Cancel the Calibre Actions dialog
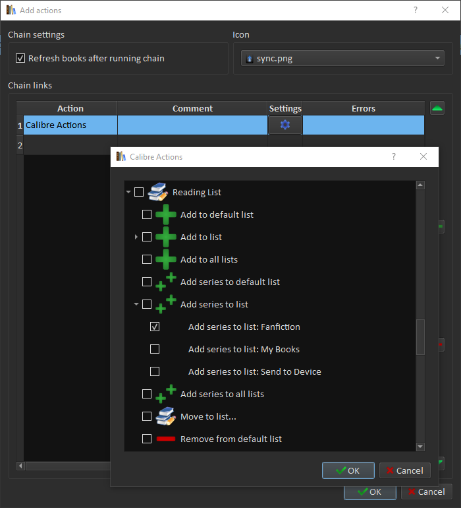 tap(405, 470)
